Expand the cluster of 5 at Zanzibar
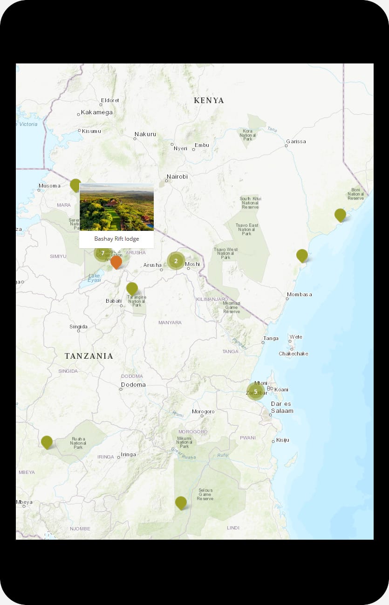This screenshot has width=389, height=605. click(x=255, y=391)
